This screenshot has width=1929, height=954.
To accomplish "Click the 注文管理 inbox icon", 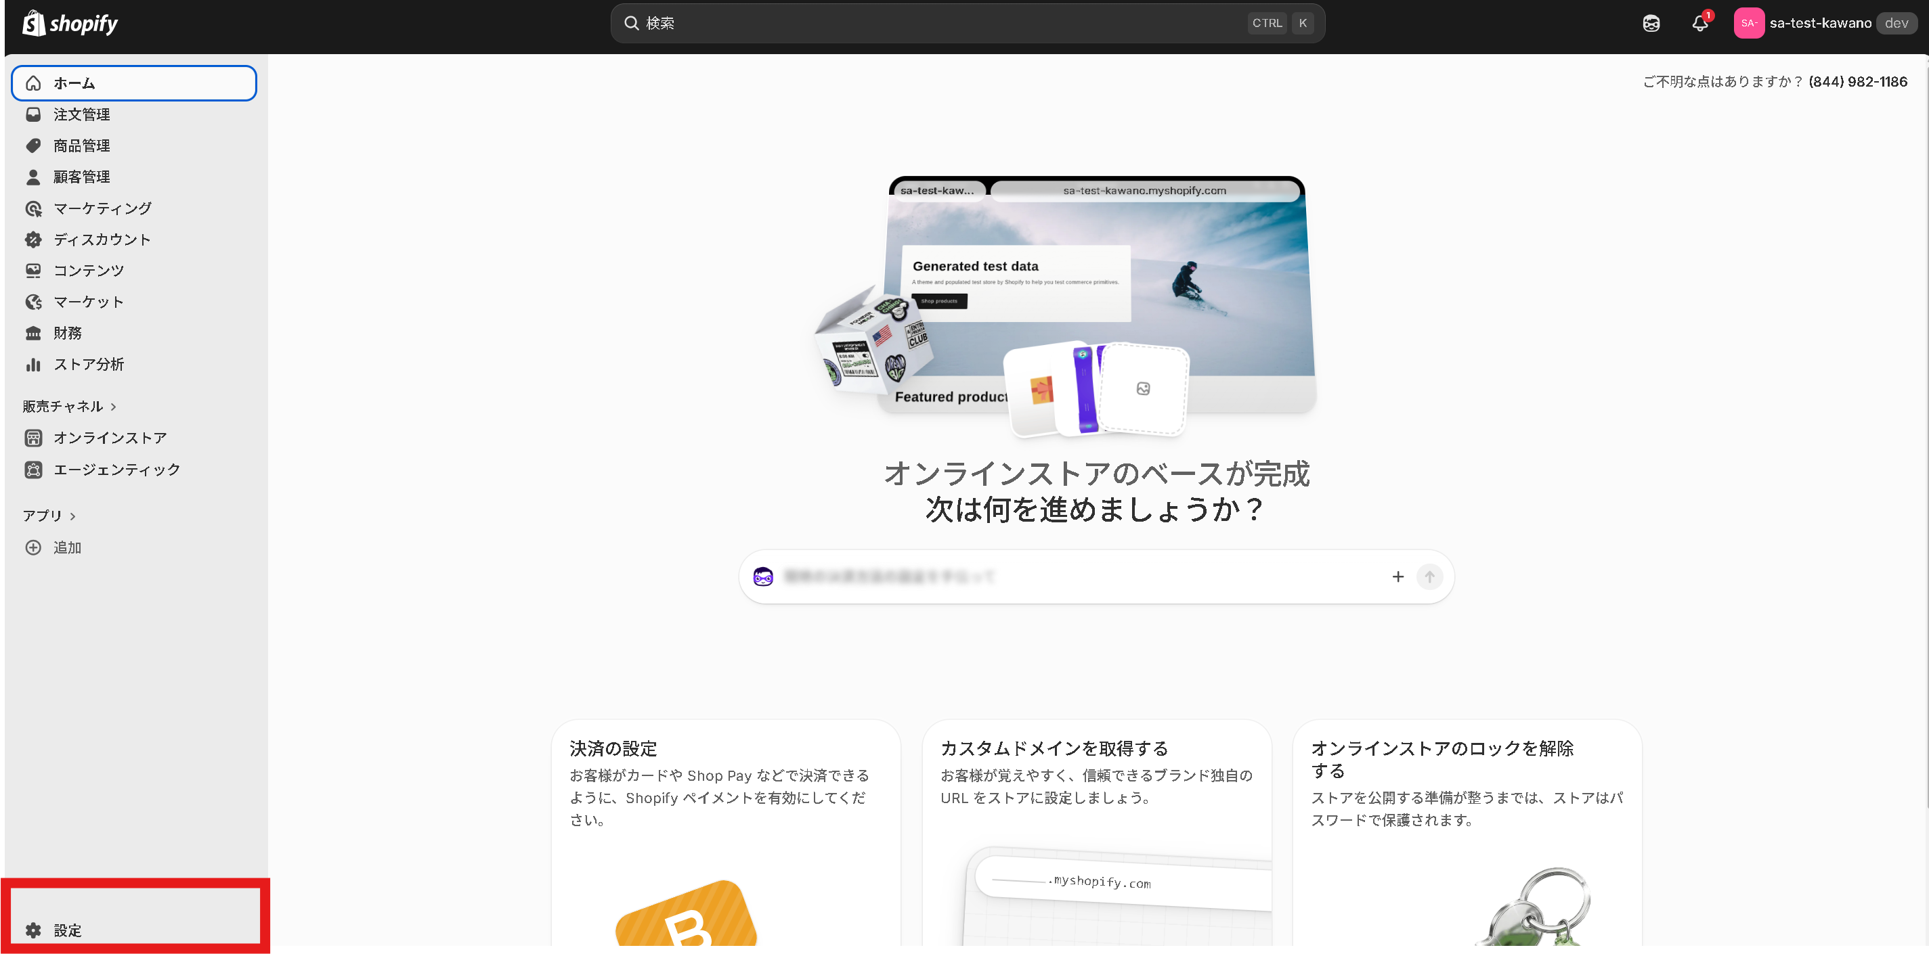I will pos(34,114).
